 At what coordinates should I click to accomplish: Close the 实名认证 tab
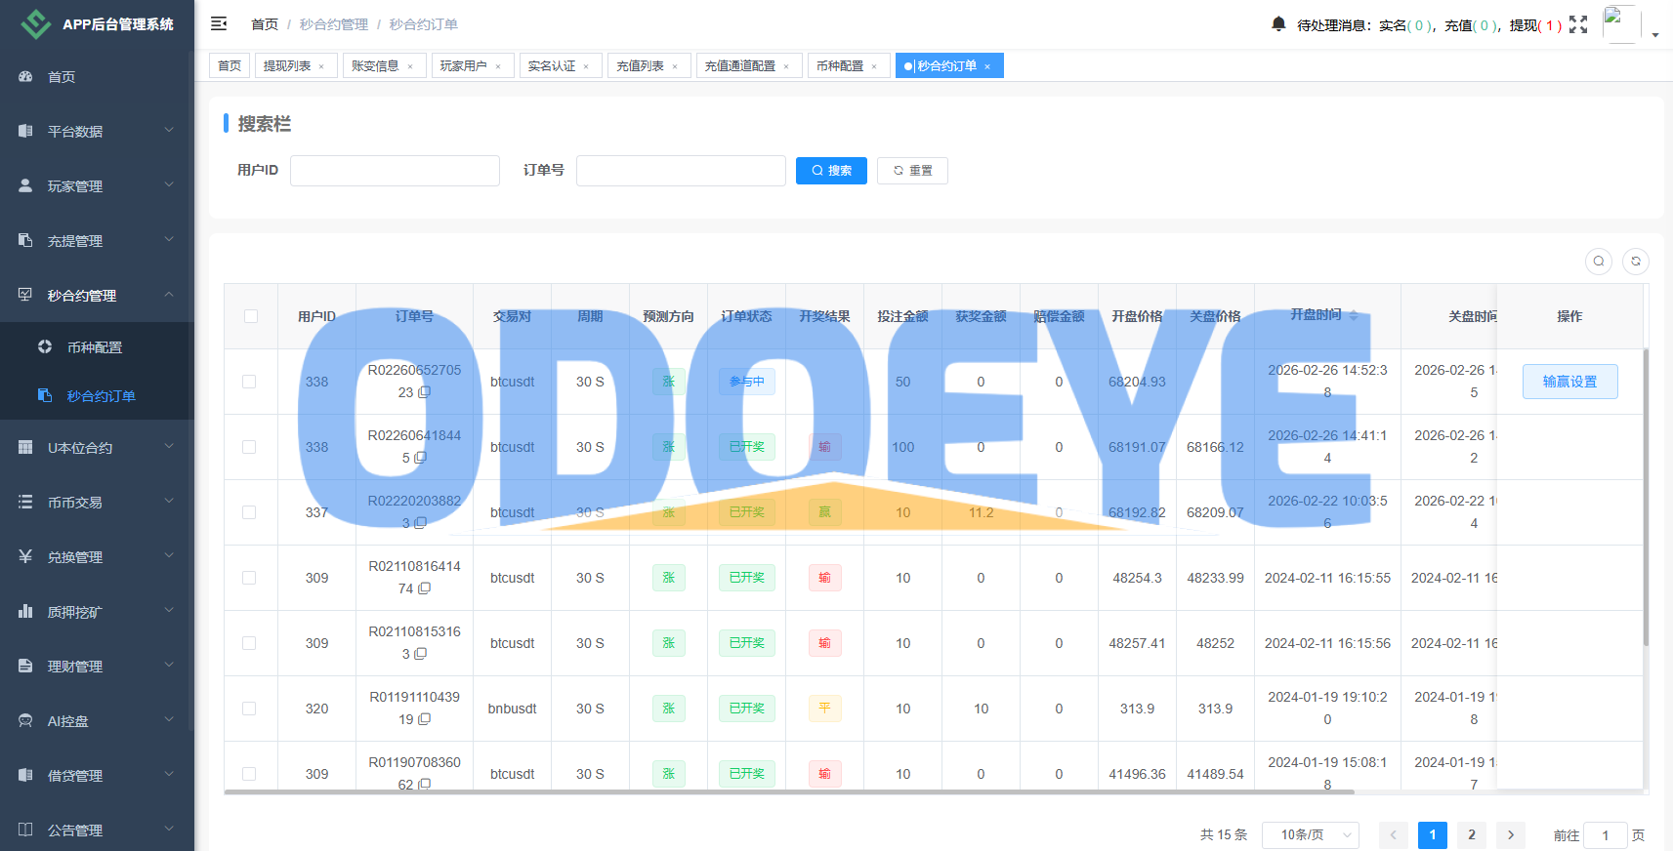[586, 66]
